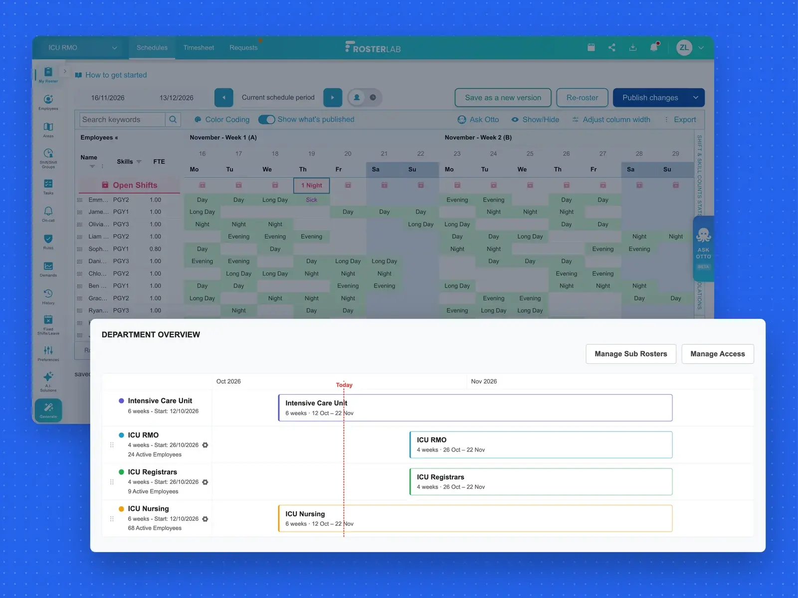
Task: Open the Skills column filter
Action: point(139,161)
